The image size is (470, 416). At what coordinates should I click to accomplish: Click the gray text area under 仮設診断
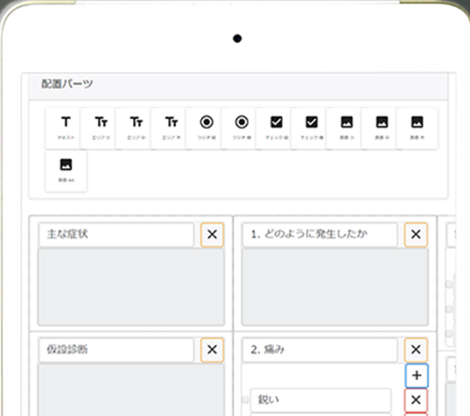pyautogui.click(x=131, y=389)
